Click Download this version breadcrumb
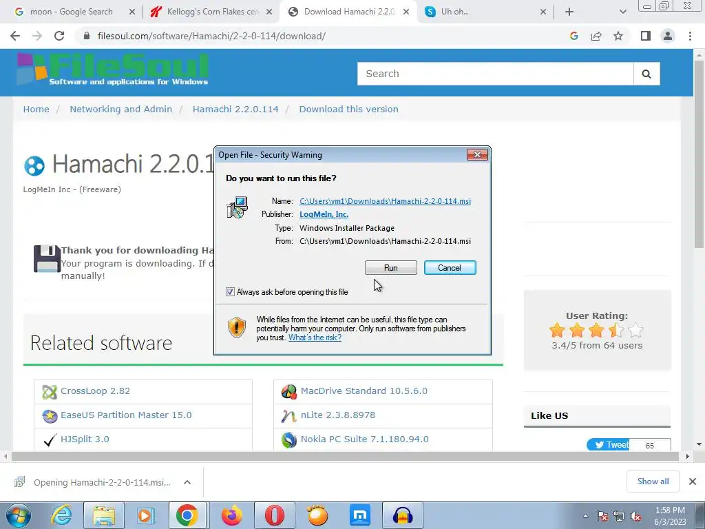The image size is (705, 529). click(348, 110)
